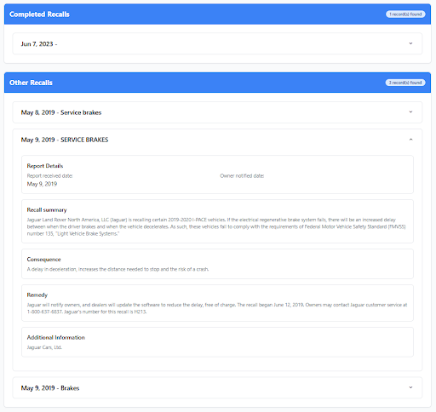Click the 'May 9, 2019 - SERVICE BRAKES' title
The height and width of the screenshot is (412, 436).
tap(65, 140)
